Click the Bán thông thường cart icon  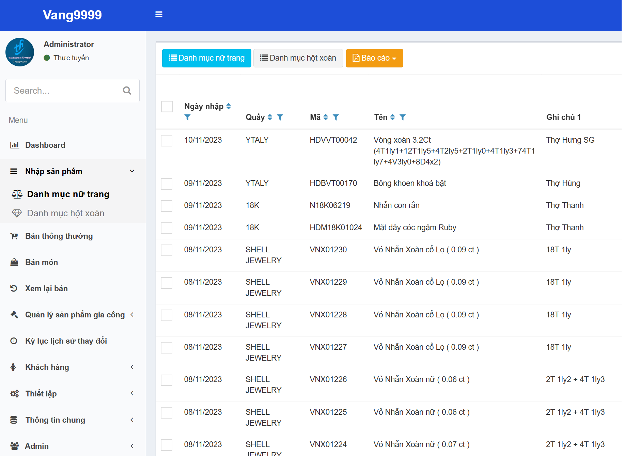tap(14, 236)
